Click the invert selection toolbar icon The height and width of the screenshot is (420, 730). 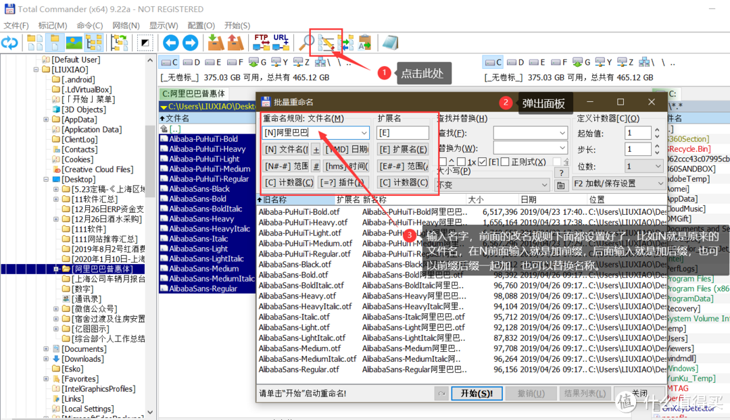coord(145,43)
